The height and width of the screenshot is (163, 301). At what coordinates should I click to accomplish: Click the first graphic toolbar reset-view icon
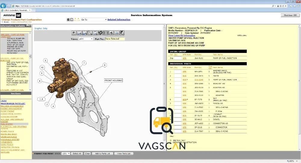[x=74, y=33]
